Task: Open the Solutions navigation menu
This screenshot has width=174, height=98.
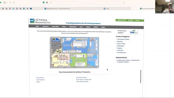Action: [55, 27]
